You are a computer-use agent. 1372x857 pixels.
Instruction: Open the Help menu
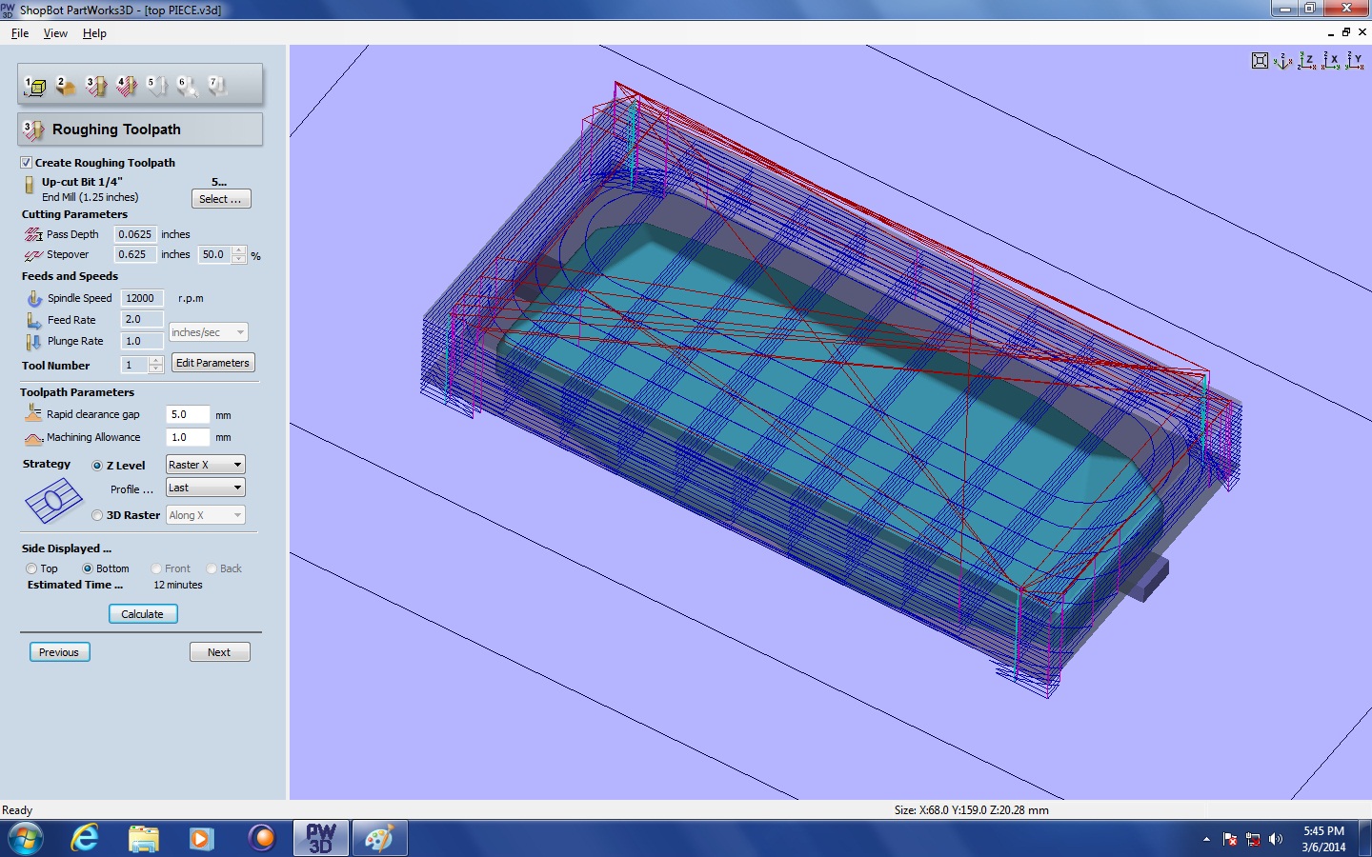[x=94, y=33]
